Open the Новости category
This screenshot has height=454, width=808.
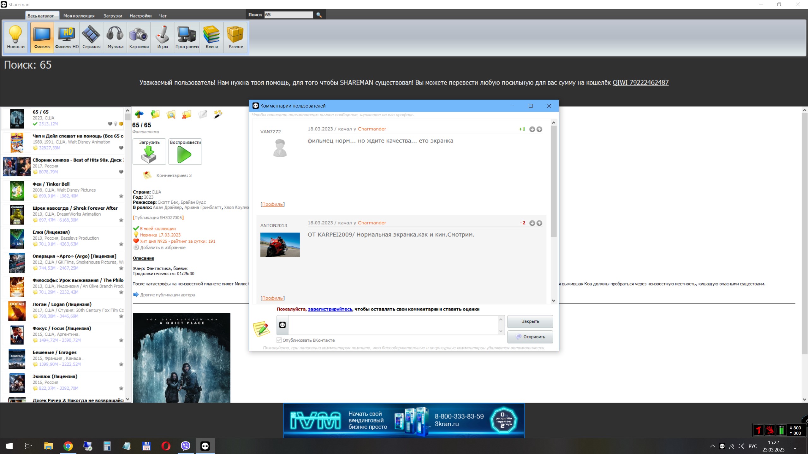[x=16, y=37]
